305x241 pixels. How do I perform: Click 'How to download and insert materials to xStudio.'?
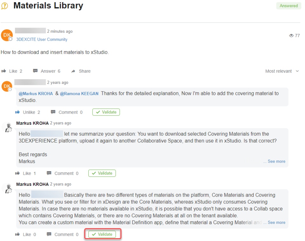[x=55, y=52]
